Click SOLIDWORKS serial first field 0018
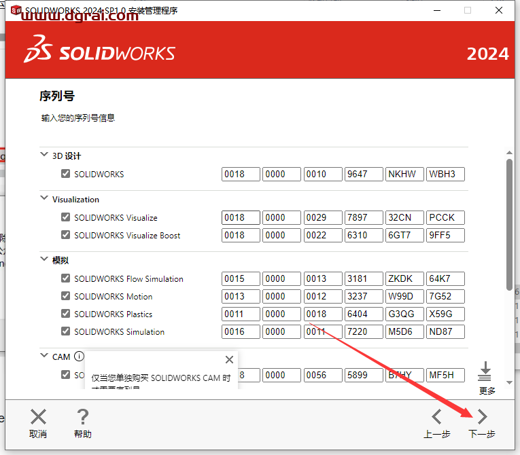 [241, 174]
